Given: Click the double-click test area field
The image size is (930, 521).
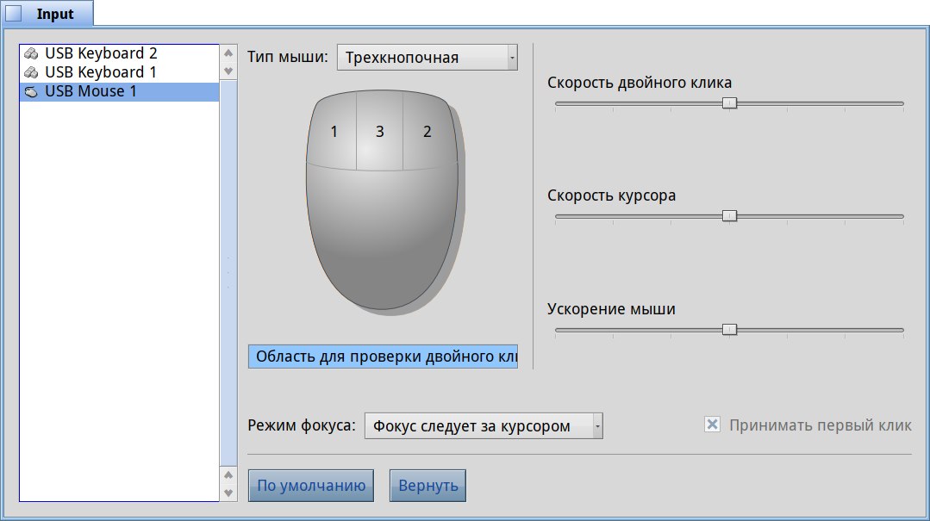Looking at the screenshot, I should 384,357.
